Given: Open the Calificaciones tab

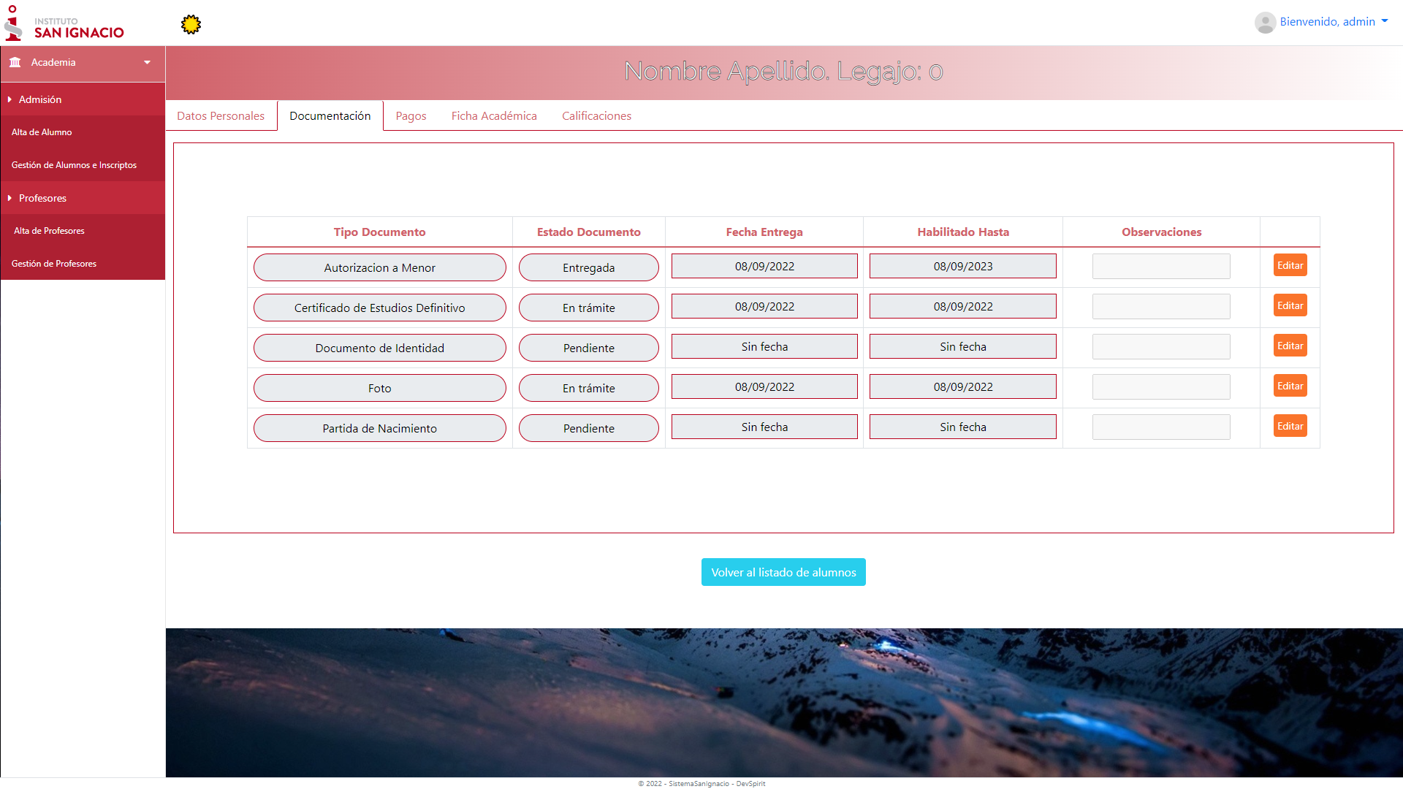Looking at the screenshot, I should tap(596, 115).
